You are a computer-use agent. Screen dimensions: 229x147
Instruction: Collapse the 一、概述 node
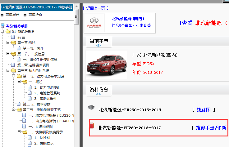[x=19, y=82]
